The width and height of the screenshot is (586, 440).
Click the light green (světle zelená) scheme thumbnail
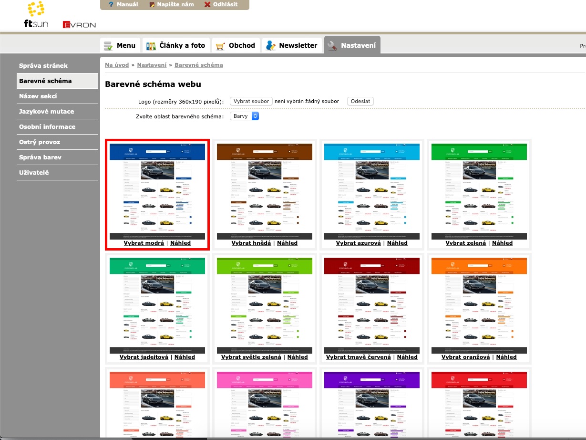[x=265, y=305]
